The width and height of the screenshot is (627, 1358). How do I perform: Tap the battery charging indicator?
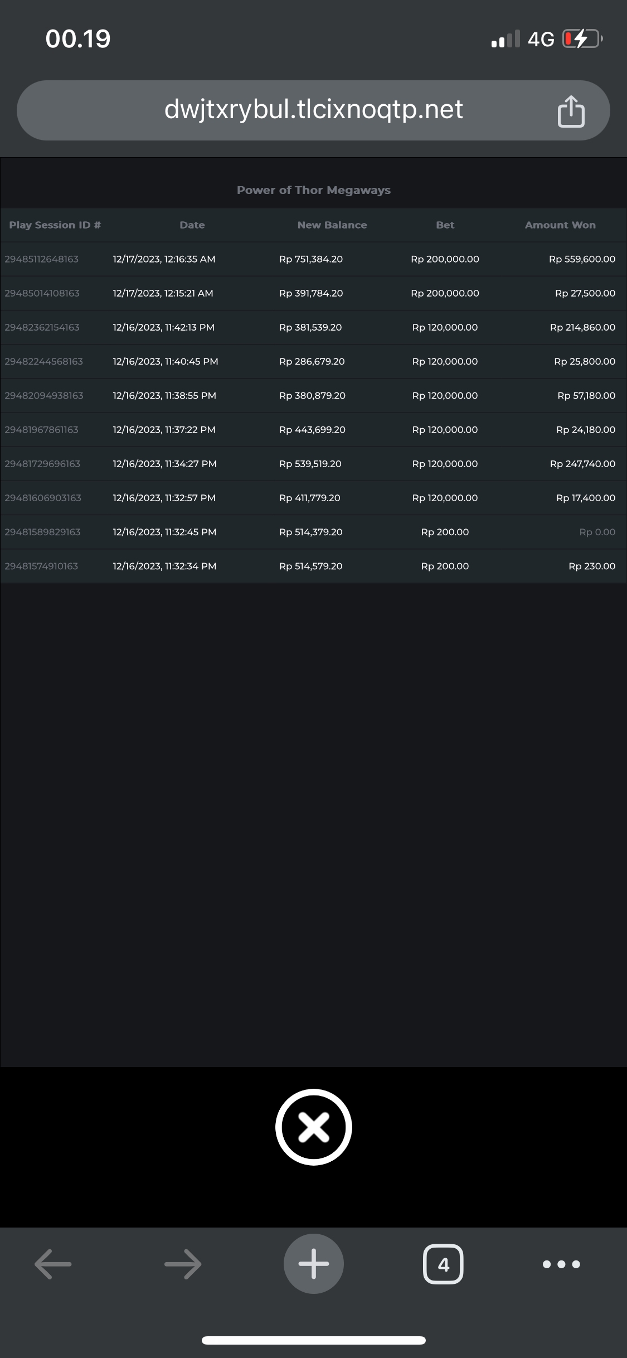pos(582,39)
